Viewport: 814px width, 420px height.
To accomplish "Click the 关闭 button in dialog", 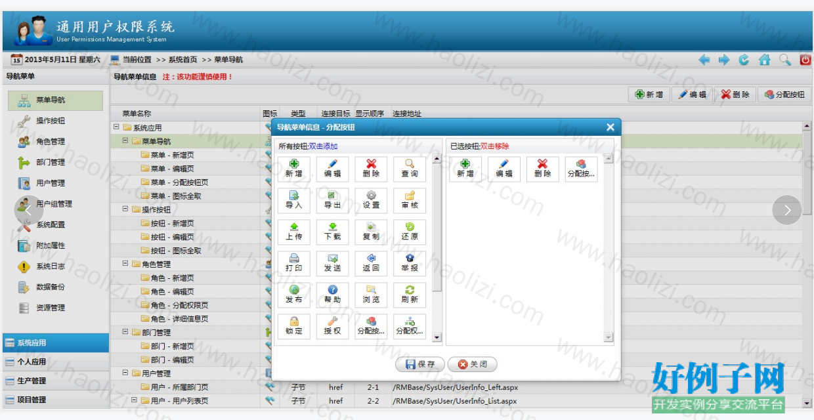I will (472, 364).
